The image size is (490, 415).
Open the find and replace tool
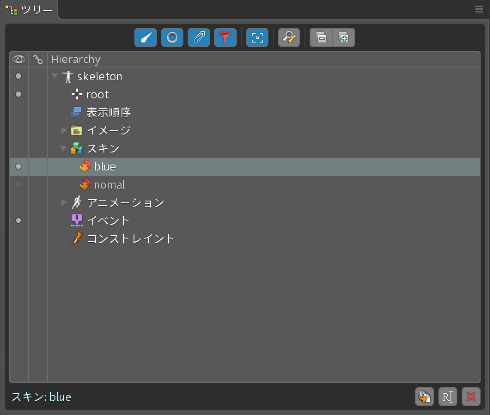[289, 37]
